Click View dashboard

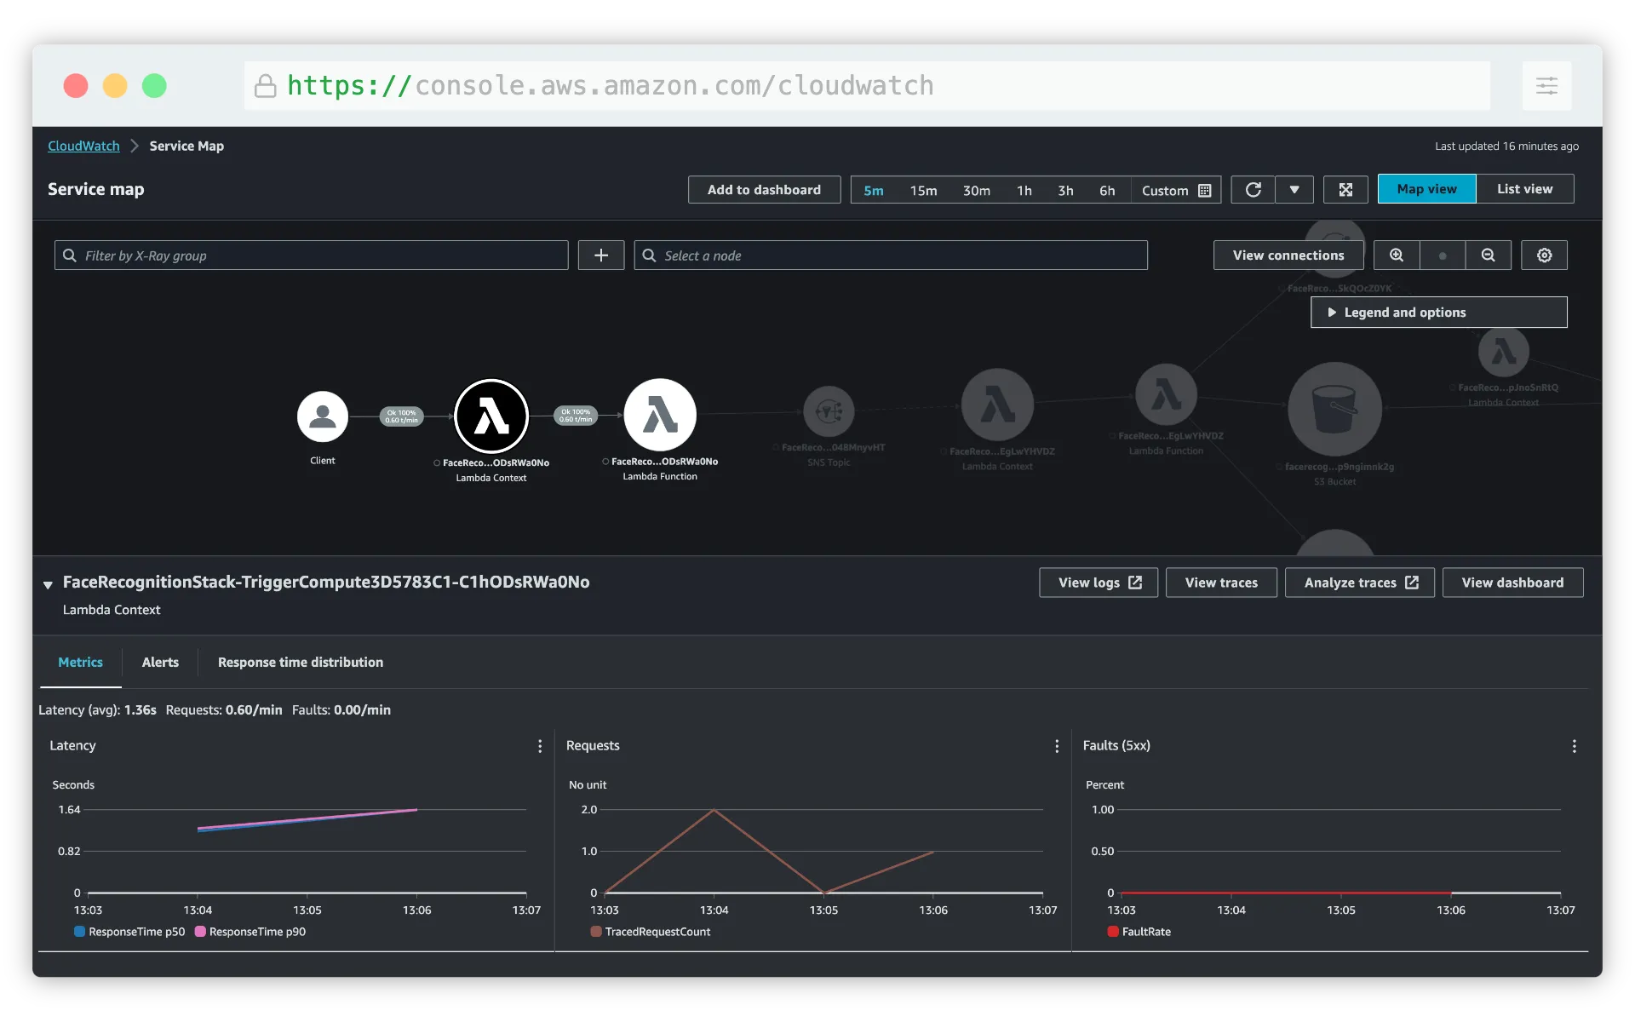coord(1513,583)
